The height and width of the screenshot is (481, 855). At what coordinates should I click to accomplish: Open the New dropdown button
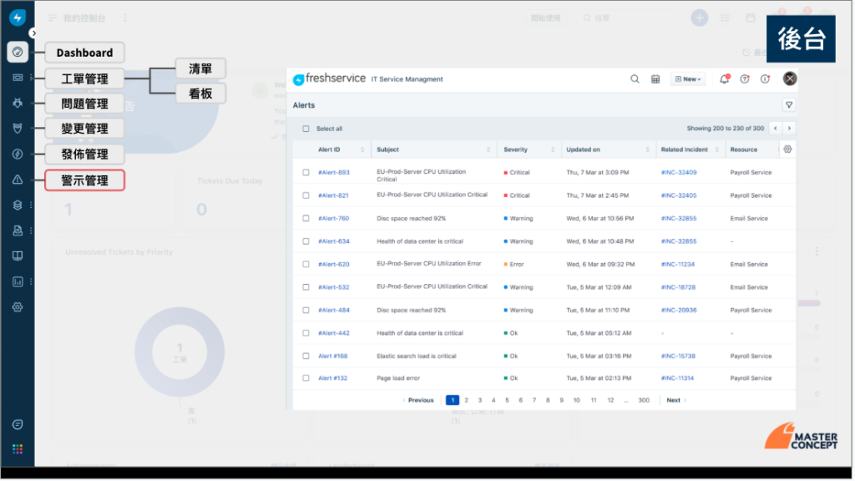click(689, 79)
